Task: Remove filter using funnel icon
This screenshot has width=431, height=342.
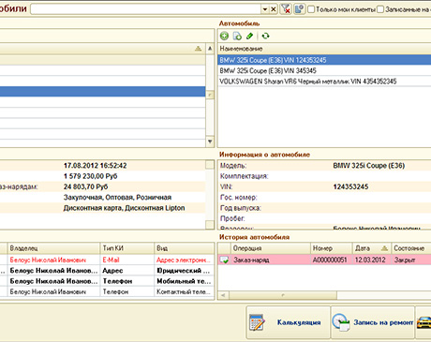Action: tap(285, 9)
